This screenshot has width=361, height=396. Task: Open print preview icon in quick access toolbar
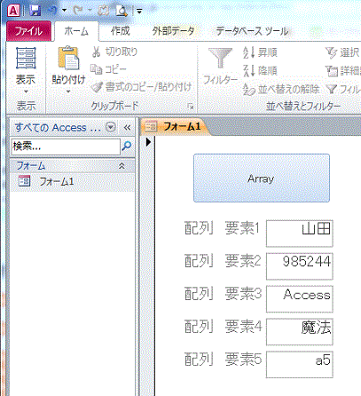coord(122,11)
